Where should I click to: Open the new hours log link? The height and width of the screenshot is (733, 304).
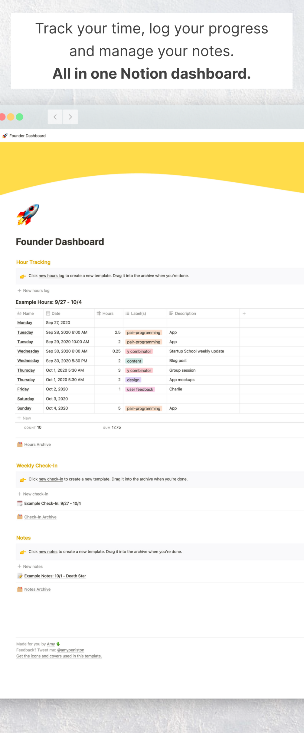click(x=51, y=276)
